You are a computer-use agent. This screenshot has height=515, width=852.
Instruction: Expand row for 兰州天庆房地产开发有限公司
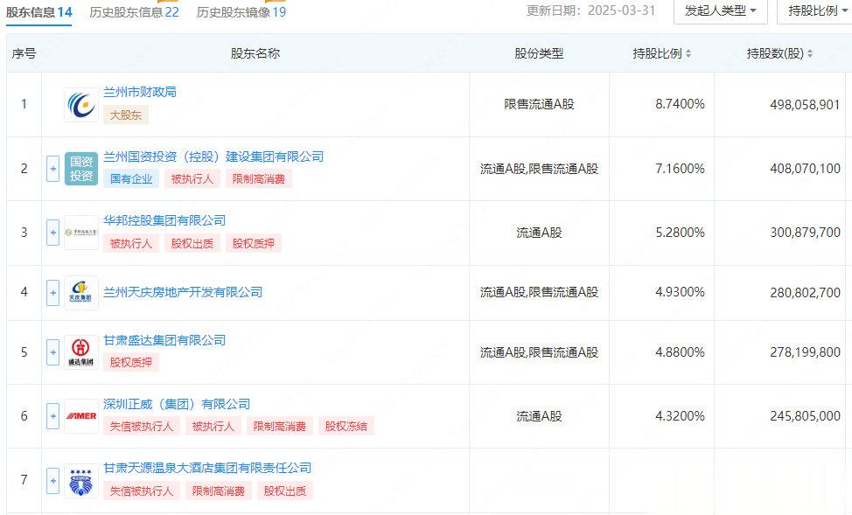[52, 293]
